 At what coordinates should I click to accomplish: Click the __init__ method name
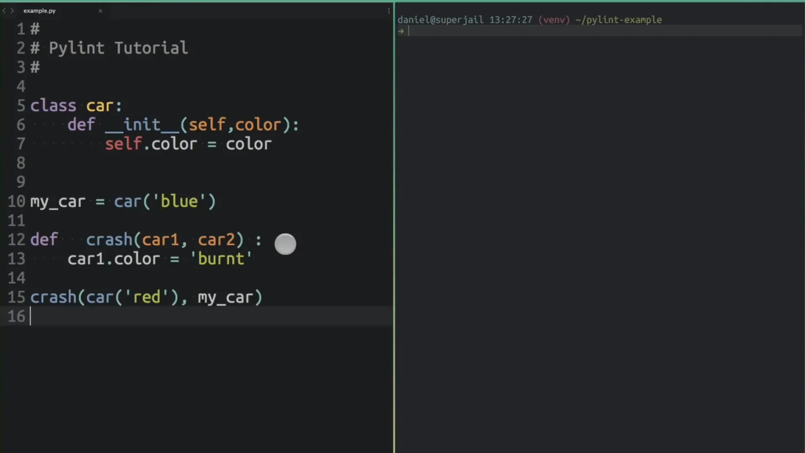[x=142, y=125]
